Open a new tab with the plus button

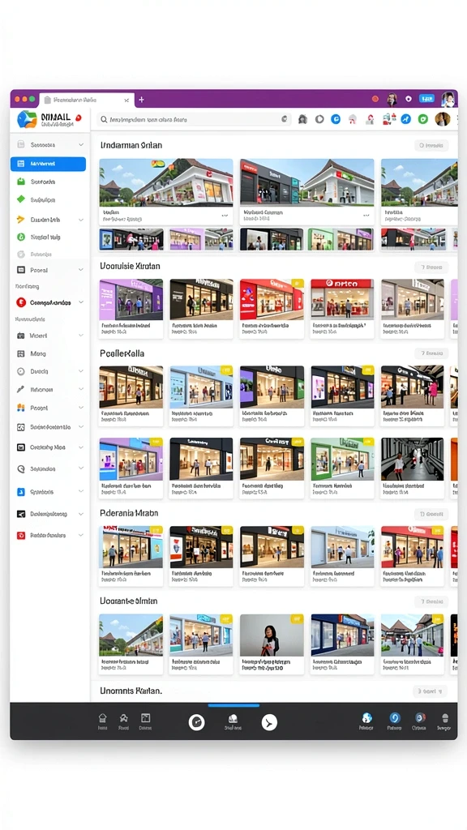point(141,100)
